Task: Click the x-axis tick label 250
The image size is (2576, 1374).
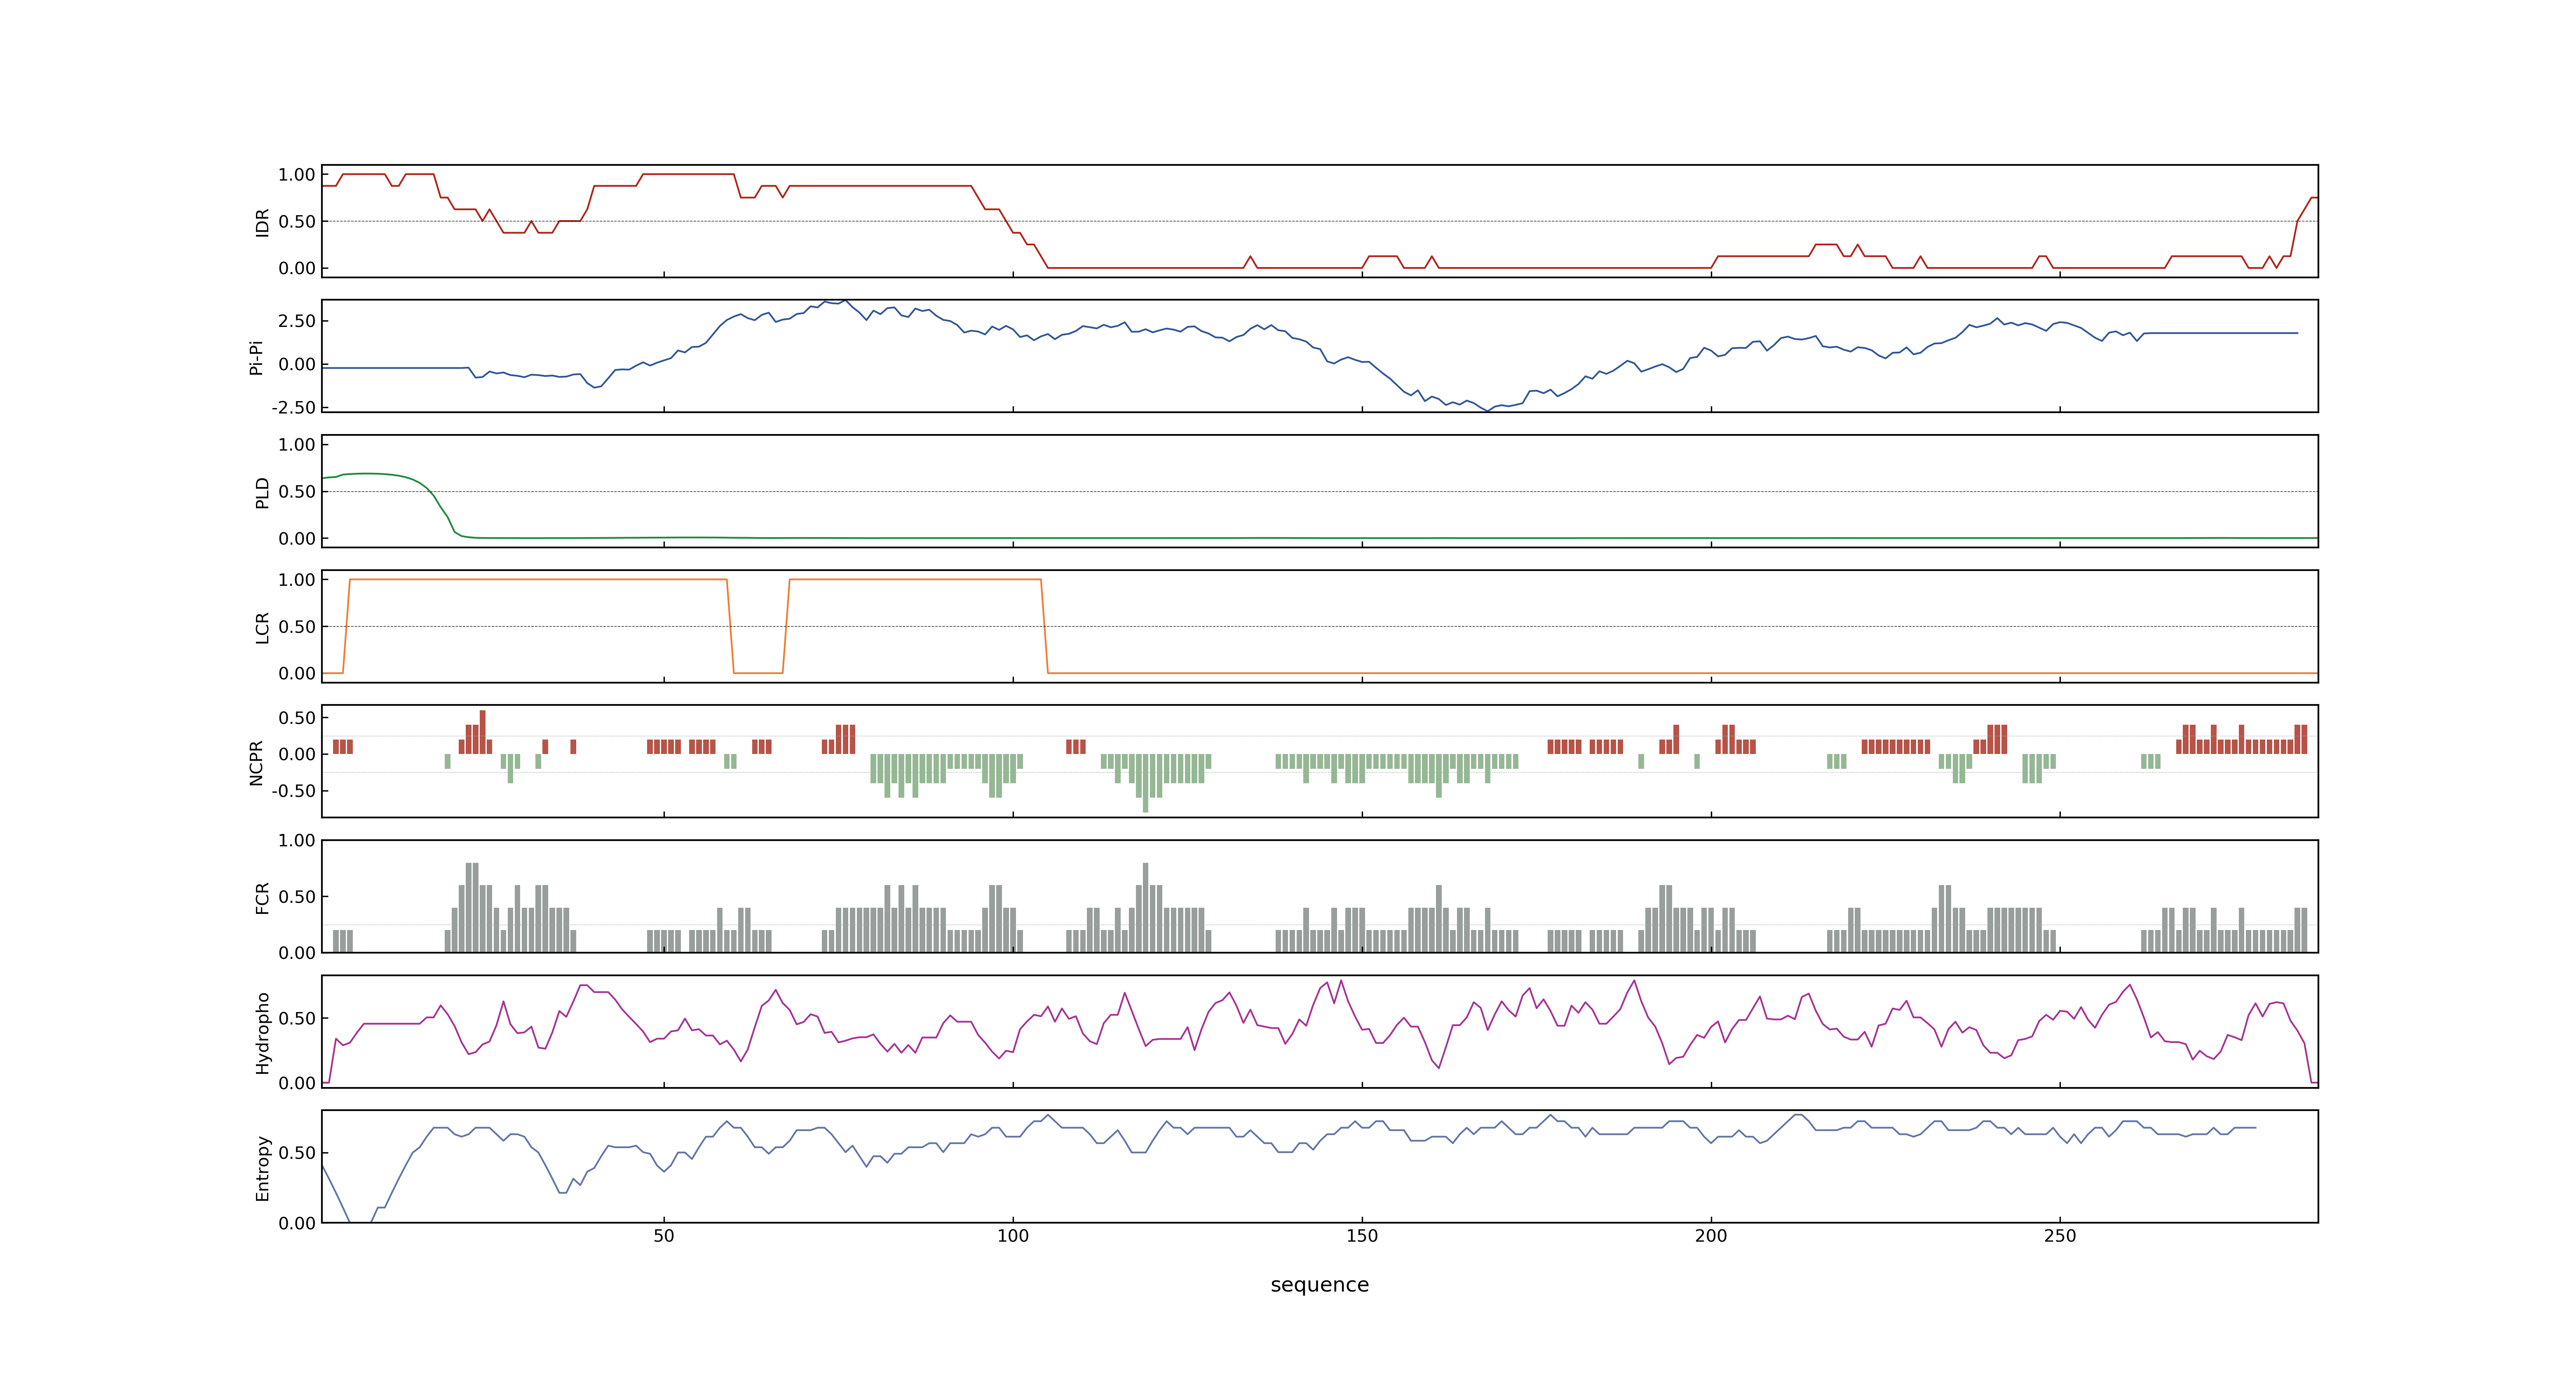Action: pos(2060,1236)
